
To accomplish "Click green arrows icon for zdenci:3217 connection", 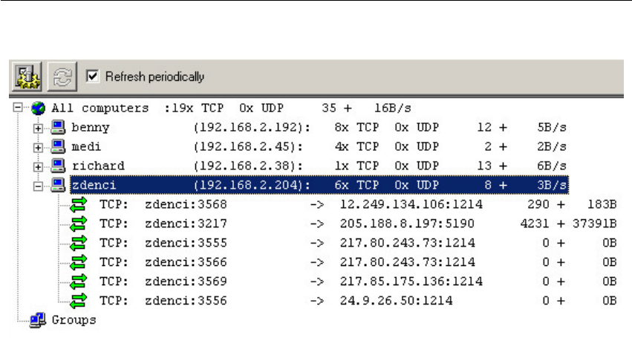I will point(76,223).
